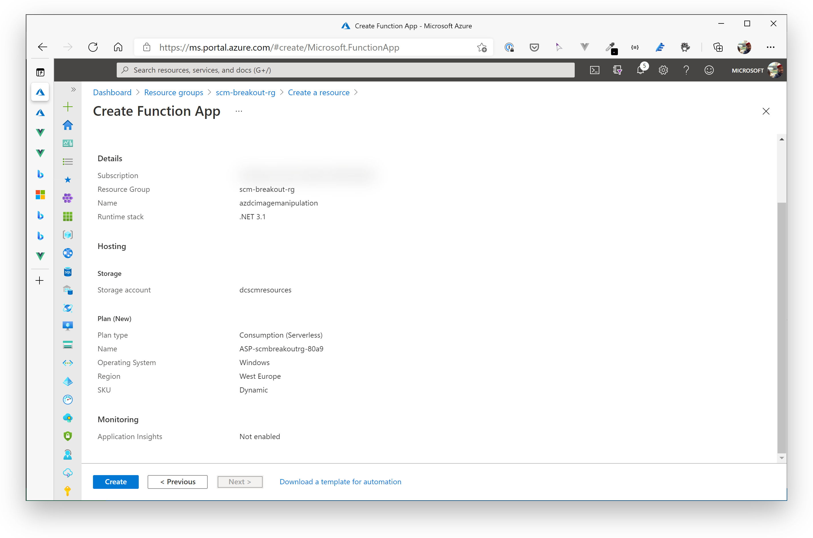Expand the portal sidebar menu
813x538 pixels.
73,89
